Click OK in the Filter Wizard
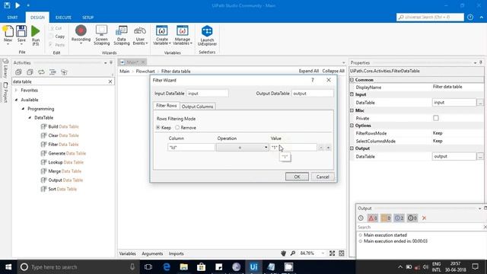 coord(297,177)
